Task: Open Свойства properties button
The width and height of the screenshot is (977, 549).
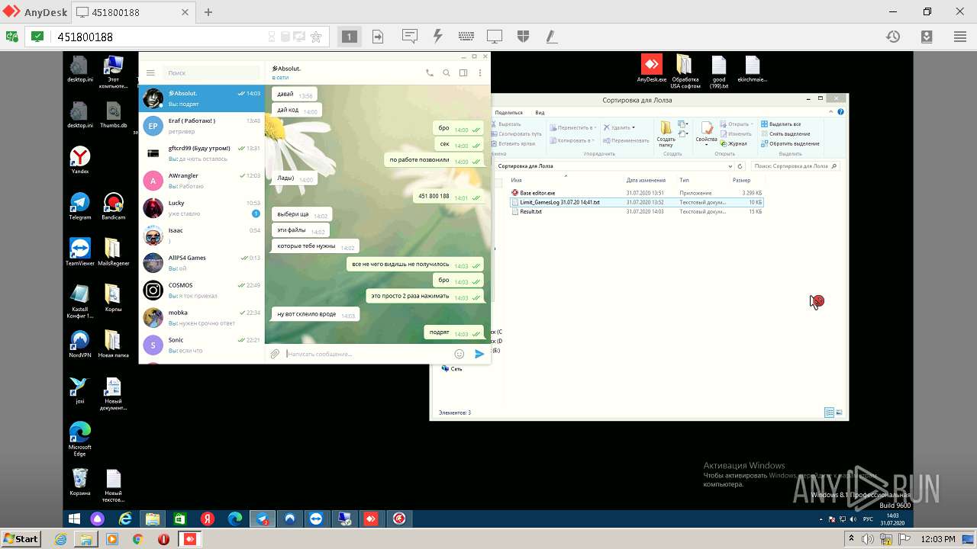Action: tap(706, 132)
